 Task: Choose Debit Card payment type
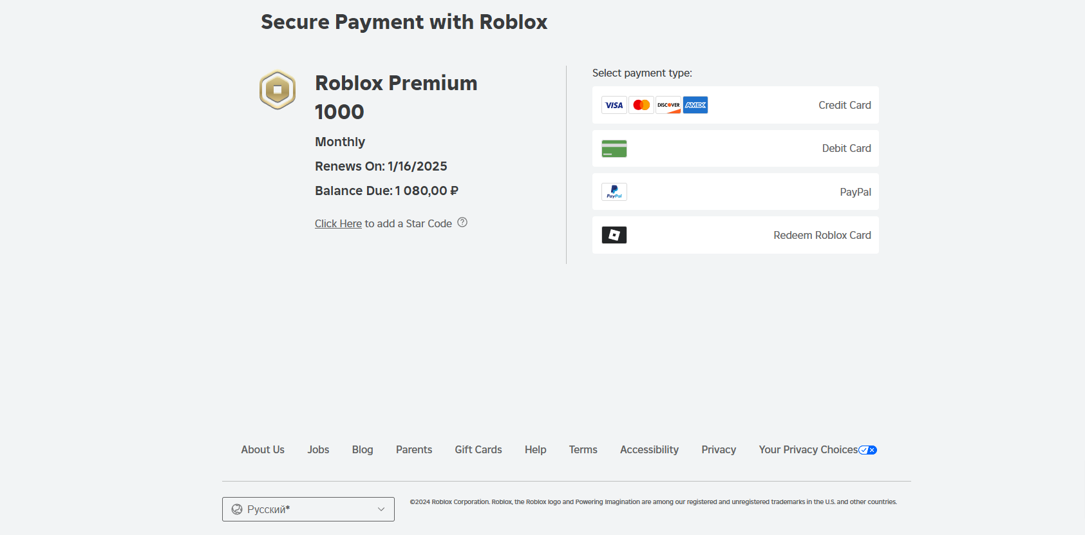pos(735,149)
